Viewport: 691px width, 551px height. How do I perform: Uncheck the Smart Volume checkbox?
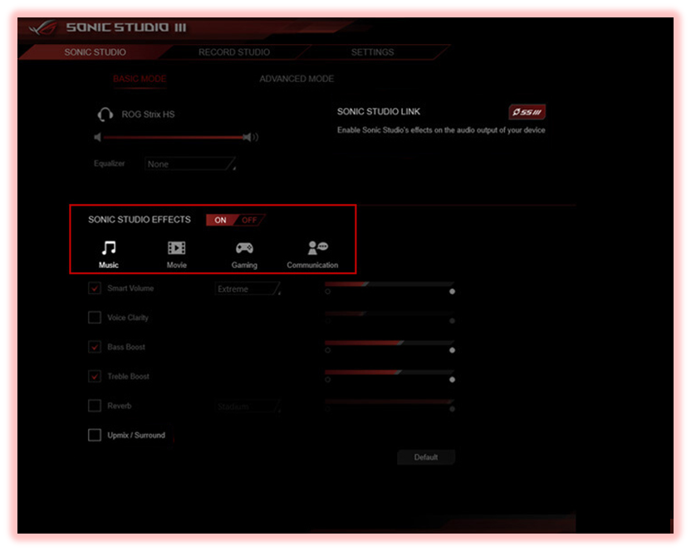click(95, 288)
